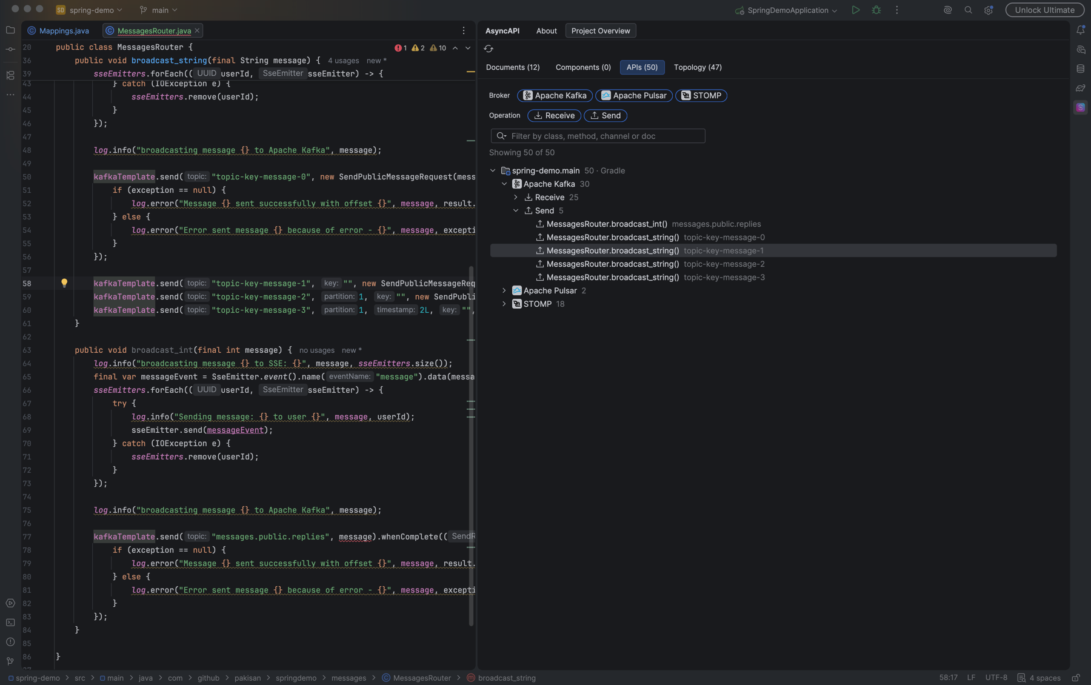Open editor tabs options three-dot menu
This screenshot has width=1091, height=685.
464,30
